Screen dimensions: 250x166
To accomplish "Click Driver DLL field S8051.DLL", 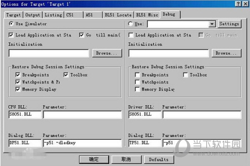I will (x=145, y=114).
